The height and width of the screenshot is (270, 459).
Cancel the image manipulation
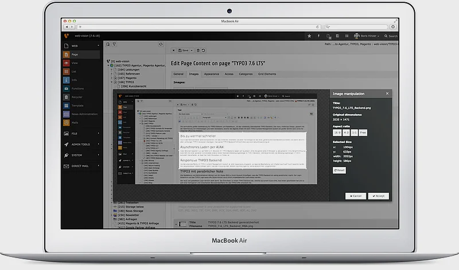356,196
